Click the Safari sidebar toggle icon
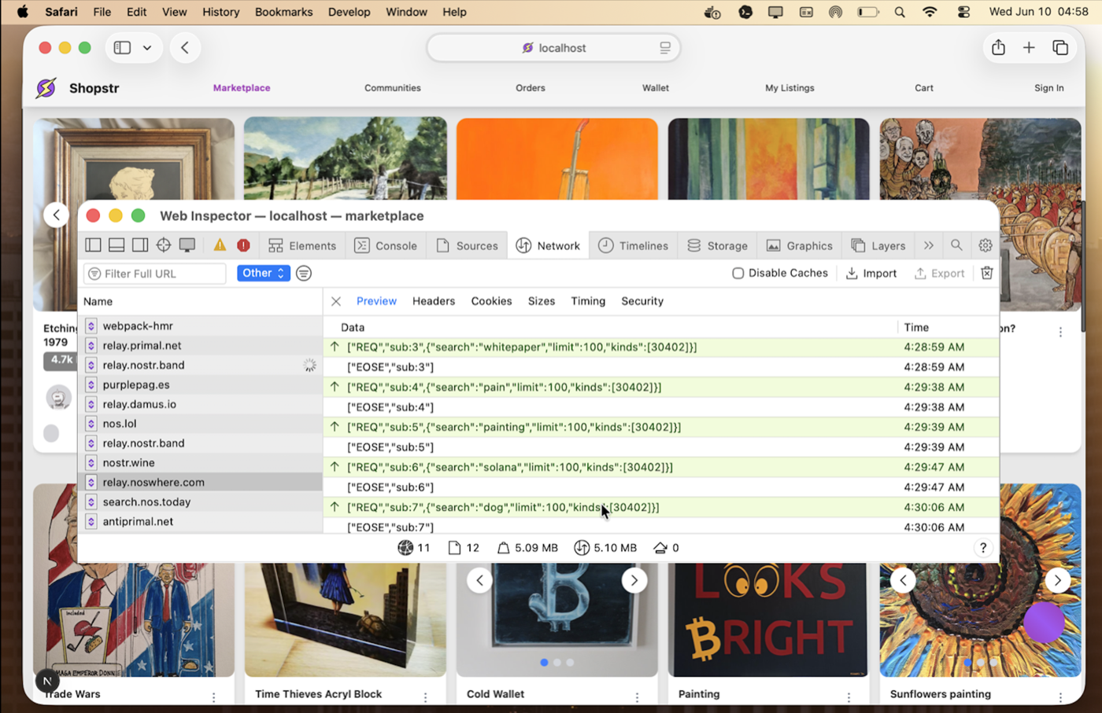The height and width of the screenshot is (713, 1102). [122, 48]
